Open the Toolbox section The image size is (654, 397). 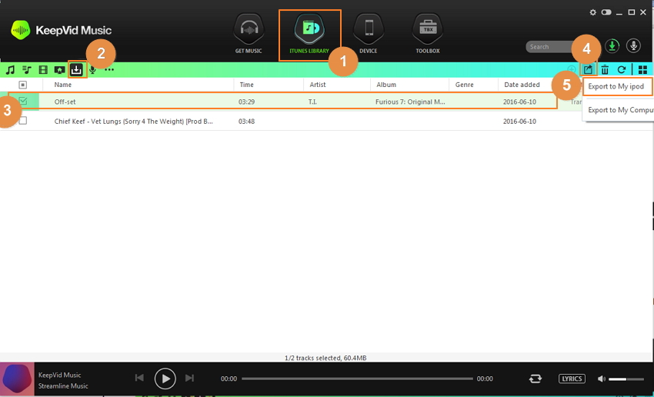tap(428, 35)
